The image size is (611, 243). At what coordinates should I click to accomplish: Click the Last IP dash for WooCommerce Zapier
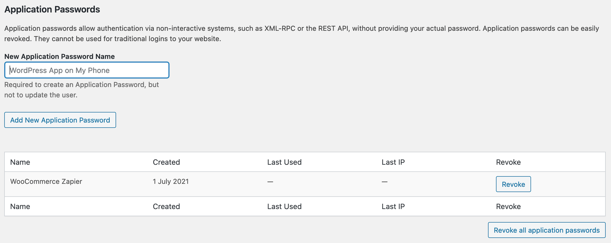384,182
